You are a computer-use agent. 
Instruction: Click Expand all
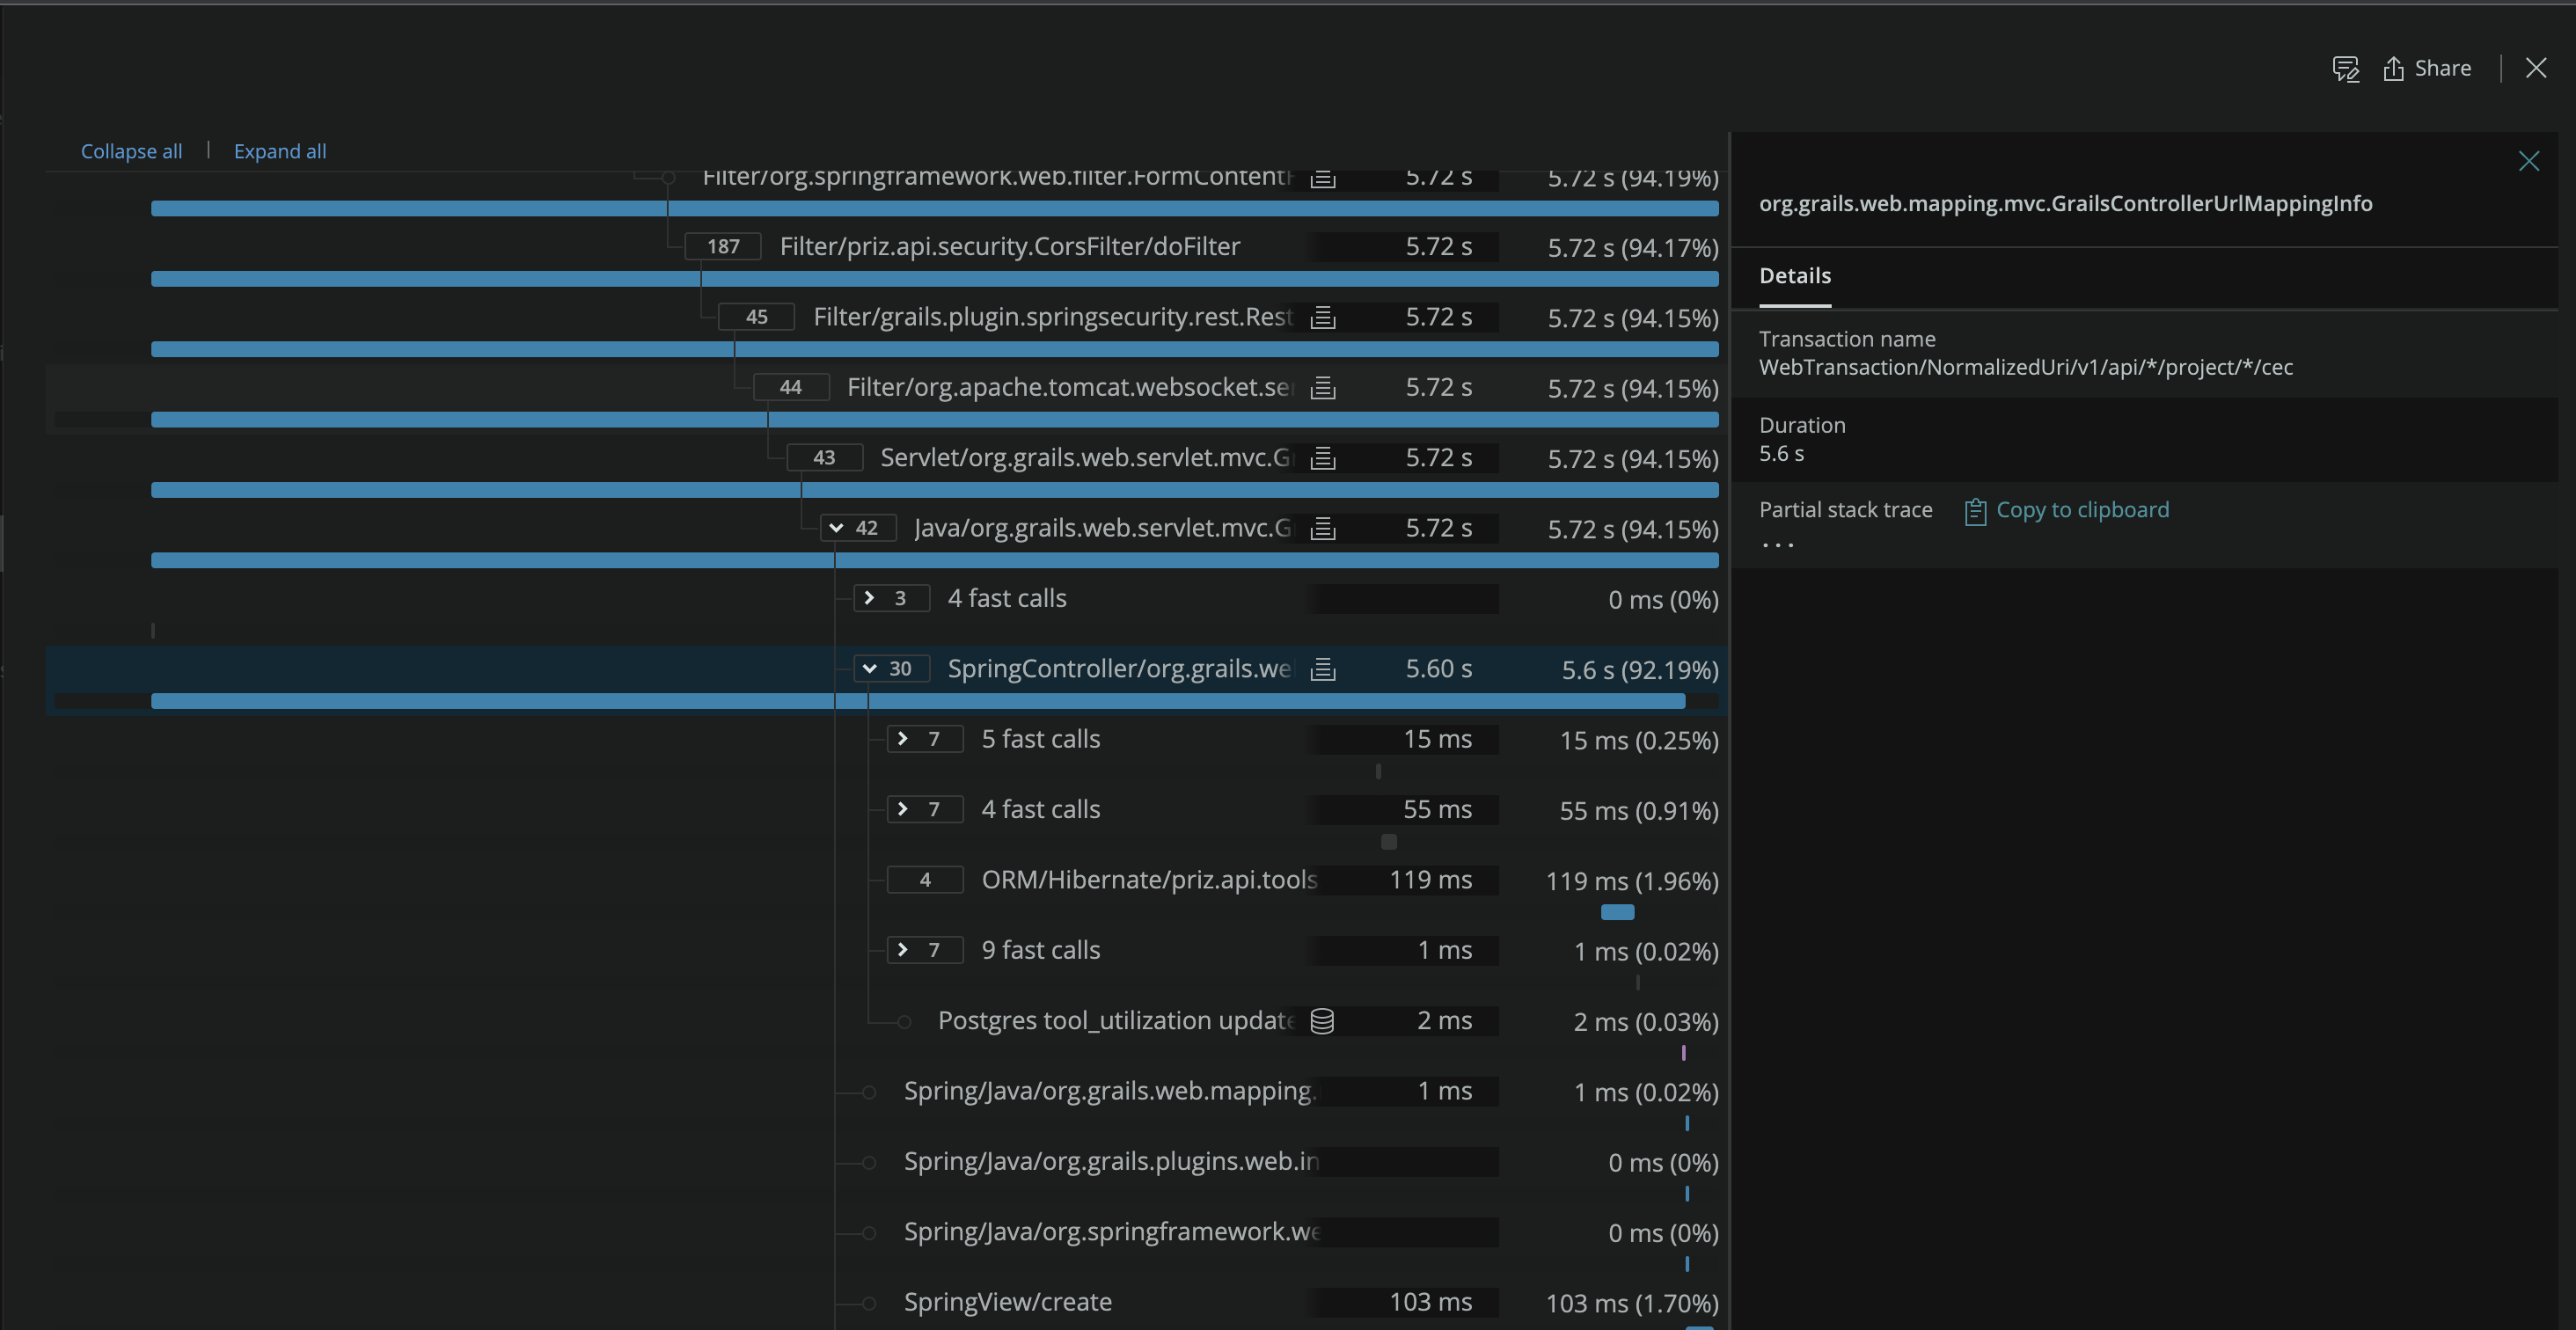[x=280, y=151]
